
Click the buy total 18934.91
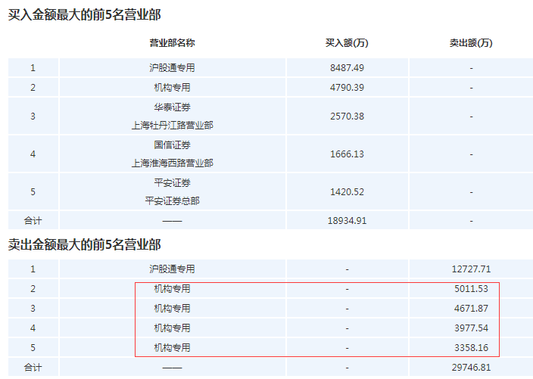tap(347, 221)
